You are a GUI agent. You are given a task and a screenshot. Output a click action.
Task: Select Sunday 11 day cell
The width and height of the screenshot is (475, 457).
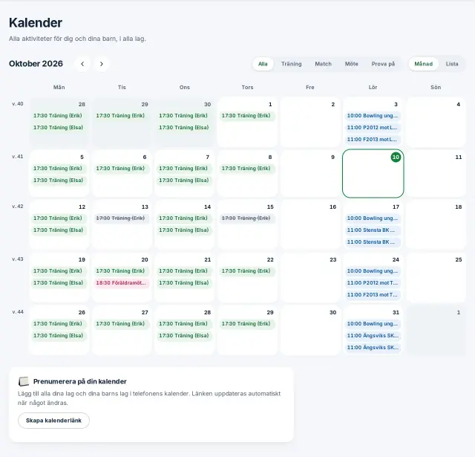[436, 173]
